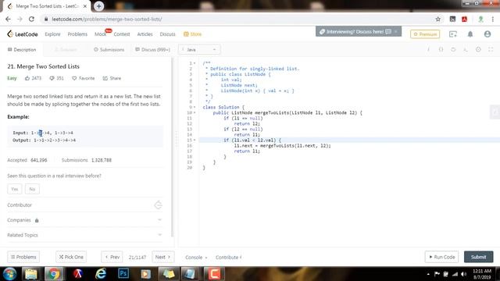The height and width of the screenshot is (281, 500).
Task: Collapse code fold arrow at line 1
Action: pyautogui.click(x=195, y=63)
